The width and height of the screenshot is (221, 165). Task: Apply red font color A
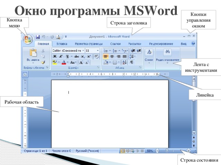click(x=64, y=62)
